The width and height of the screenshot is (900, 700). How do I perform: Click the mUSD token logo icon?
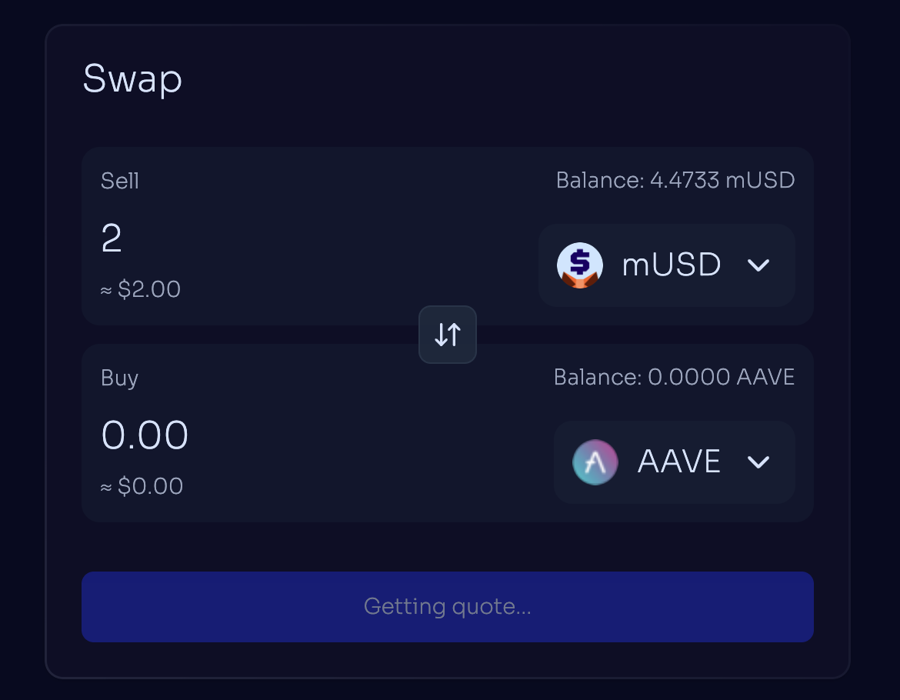coord(579,265)
